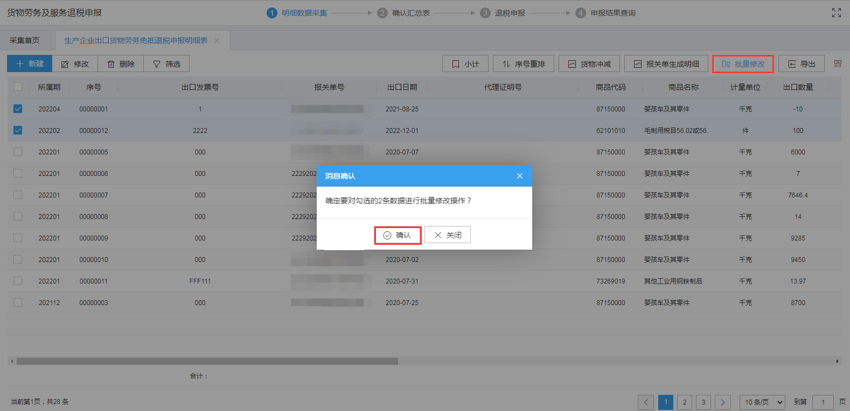This screenshot has height=411, width=850.
Task: Toggle the select-all header checkbox
Action: 18,87
